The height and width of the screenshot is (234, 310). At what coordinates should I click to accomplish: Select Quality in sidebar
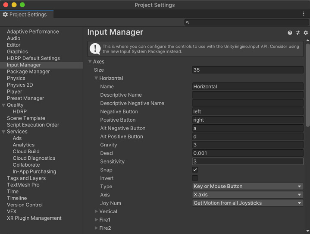click(15, 105)
